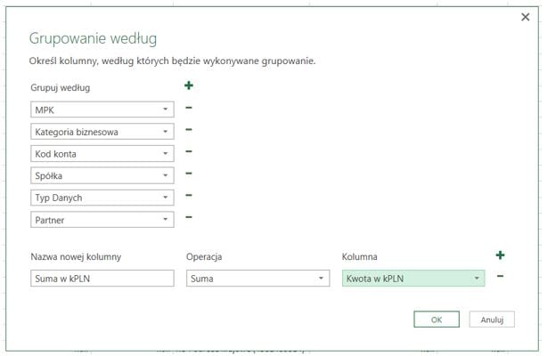Open the Kod konta dropdown

166,153
